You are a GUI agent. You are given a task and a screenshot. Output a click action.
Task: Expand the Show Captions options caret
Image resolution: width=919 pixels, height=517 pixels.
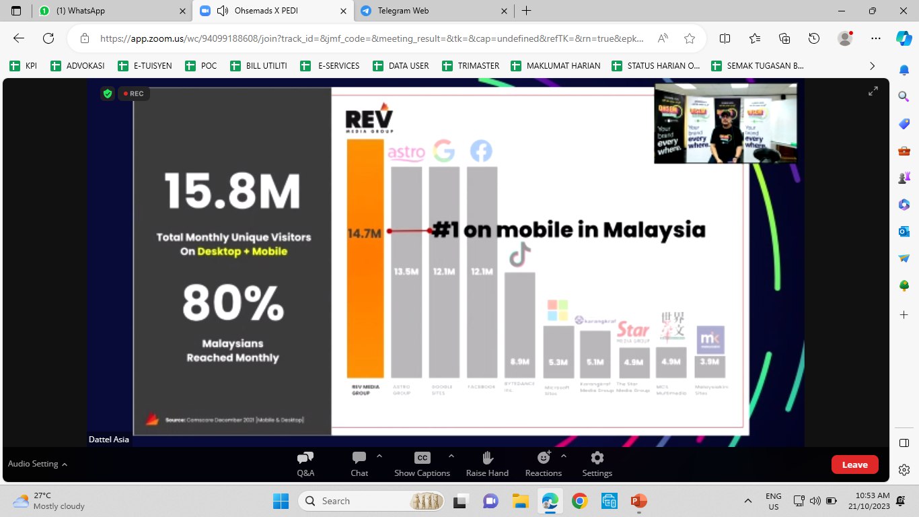click(451, 456)
